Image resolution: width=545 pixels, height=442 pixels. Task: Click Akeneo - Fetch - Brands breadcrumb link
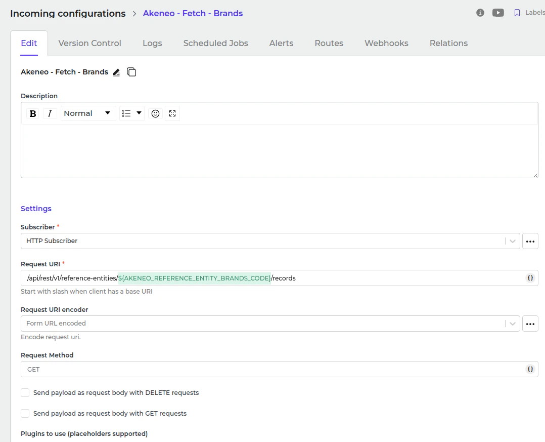[x=193, y=13]
